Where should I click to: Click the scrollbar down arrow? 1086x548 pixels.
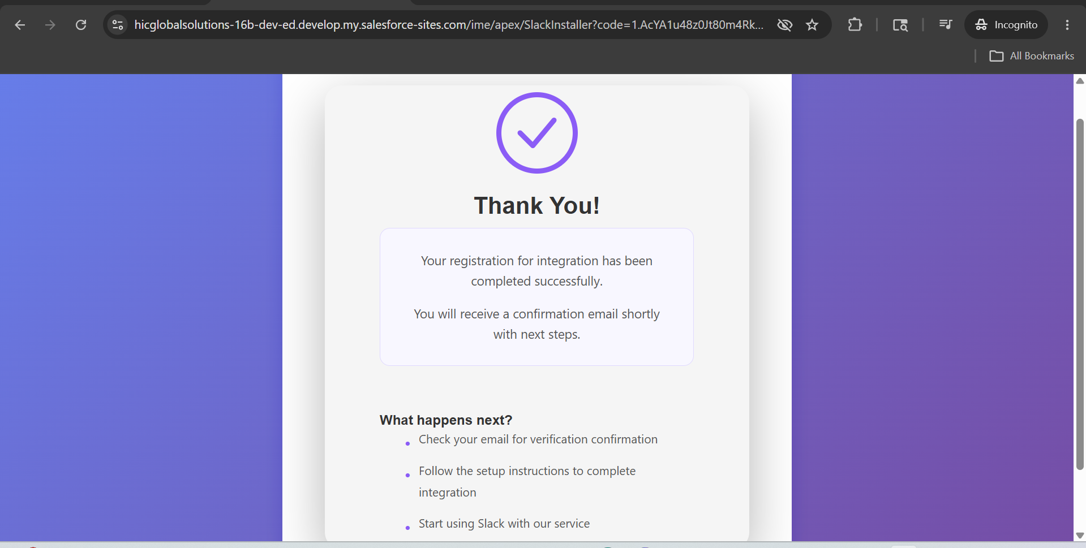tap(1080, 535)
